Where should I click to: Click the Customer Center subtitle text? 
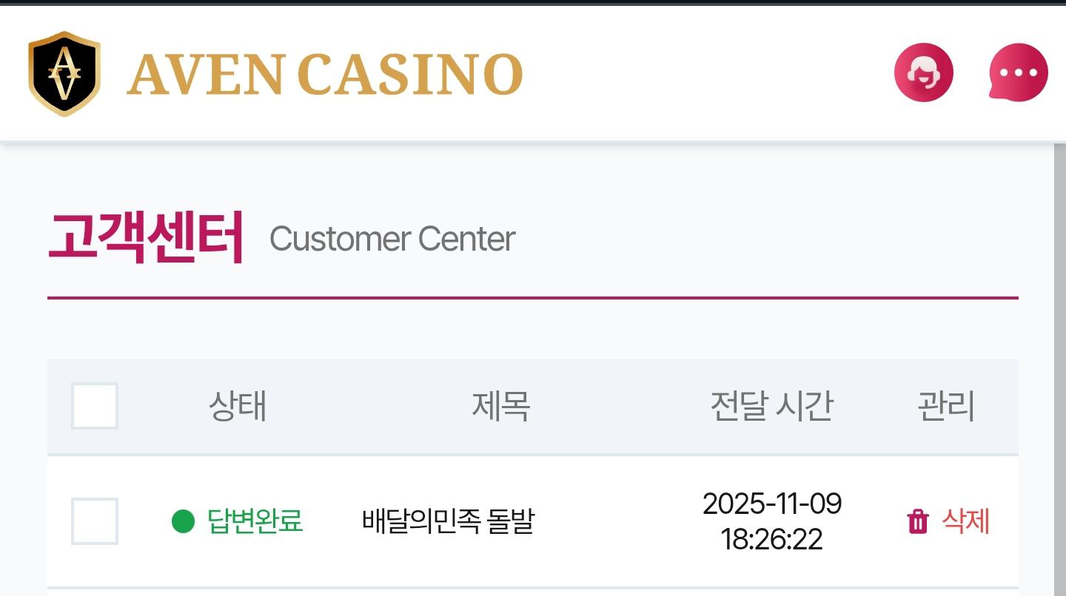point(392,239)
